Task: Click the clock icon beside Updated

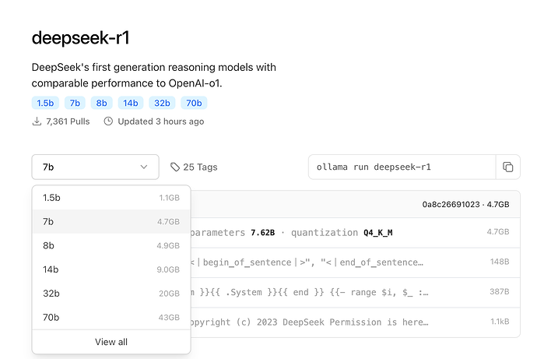Action: 108,121
